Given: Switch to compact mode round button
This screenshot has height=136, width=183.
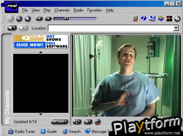Looking at the screenshot, I should pyautogui.click(x=177, y=19).
